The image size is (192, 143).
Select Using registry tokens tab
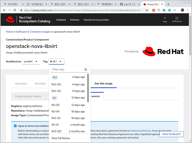click(28, 96)
